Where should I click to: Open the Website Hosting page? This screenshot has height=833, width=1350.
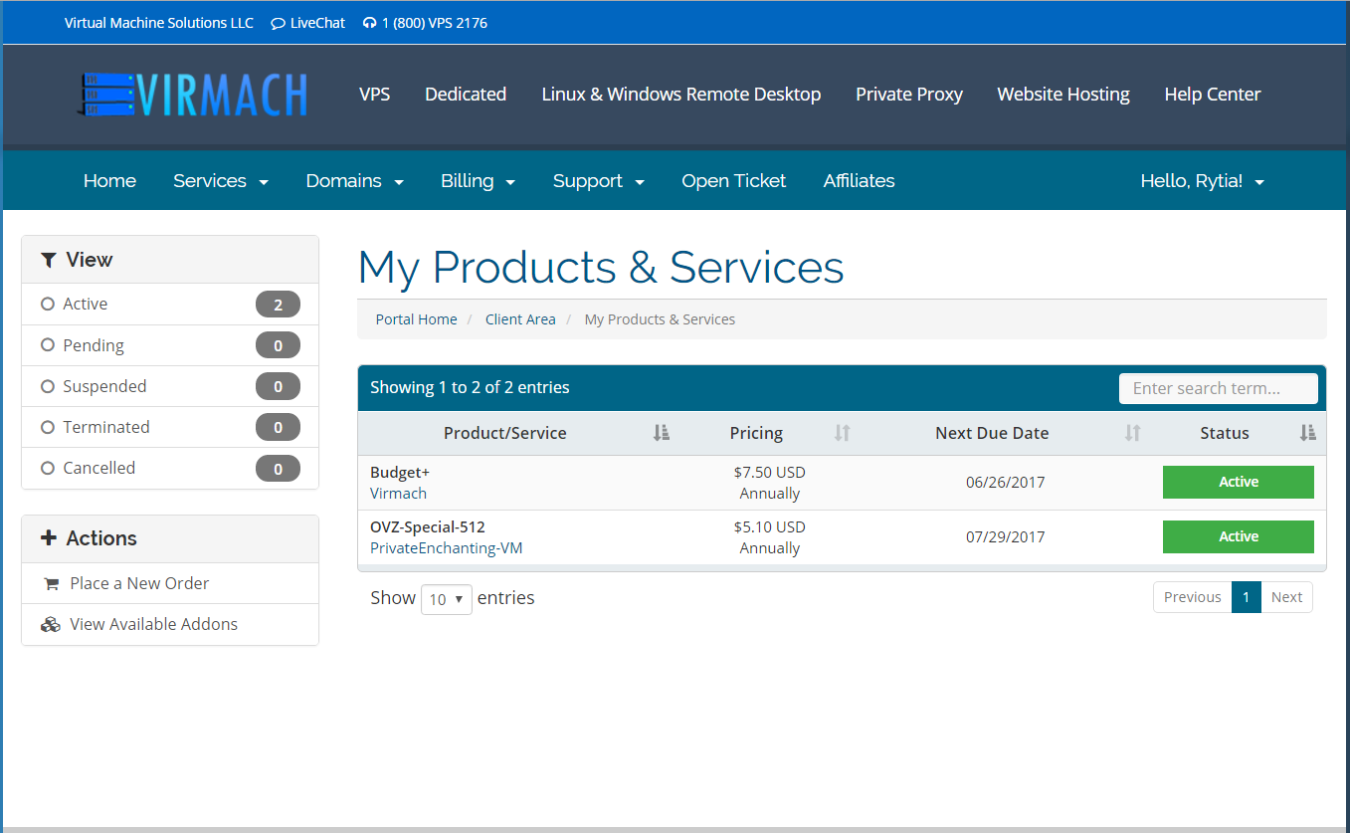1063,95
